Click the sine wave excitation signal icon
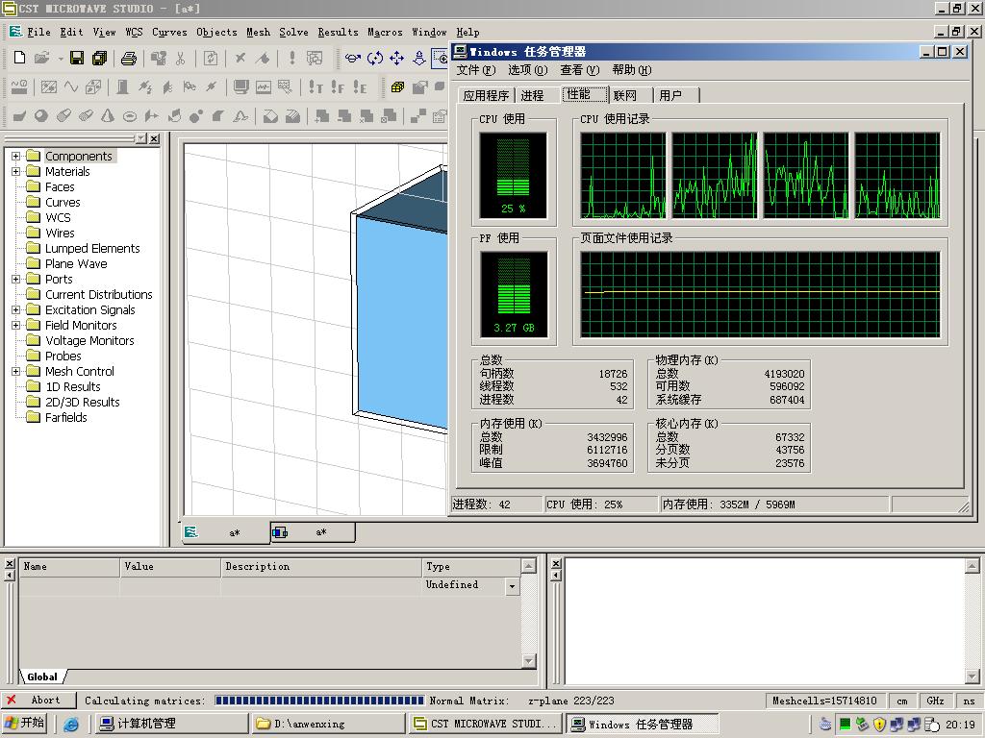Image resolution: width=985 pixels, height=738 pixels. tap(71, 87)
